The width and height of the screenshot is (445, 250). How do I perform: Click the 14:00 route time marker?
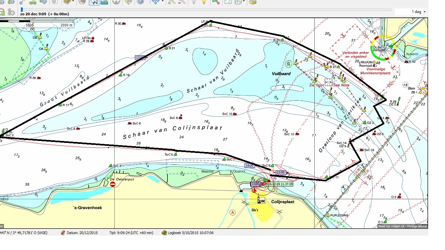(249, 166)
